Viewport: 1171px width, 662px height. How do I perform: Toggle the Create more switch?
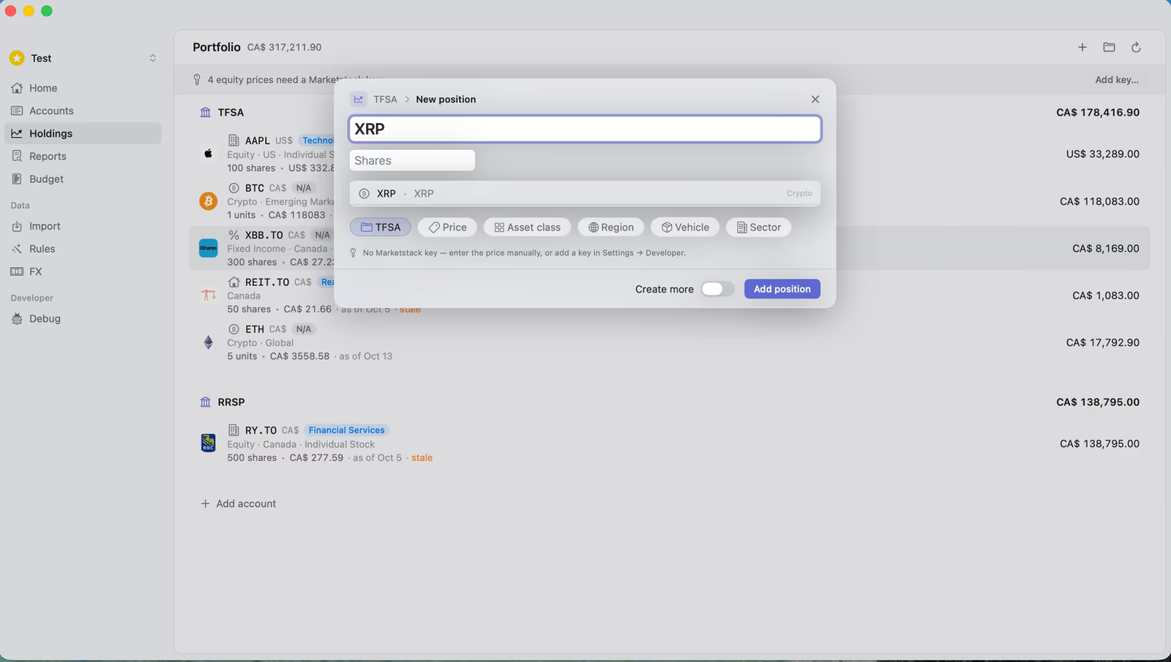717,289
